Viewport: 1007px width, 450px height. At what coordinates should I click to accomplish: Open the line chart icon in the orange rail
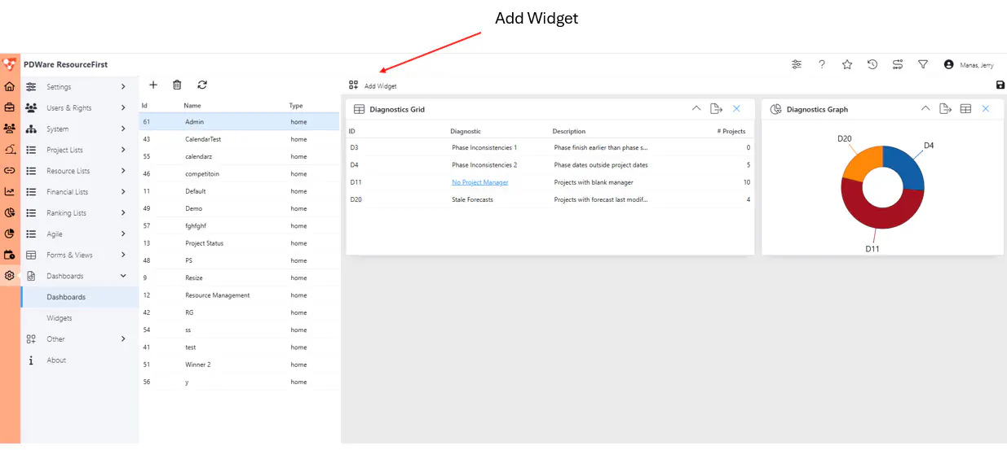pyautogui.click(x=10, y=192)
